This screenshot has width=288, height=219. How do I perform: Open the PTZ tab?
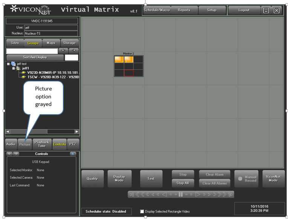click(73, 144)
